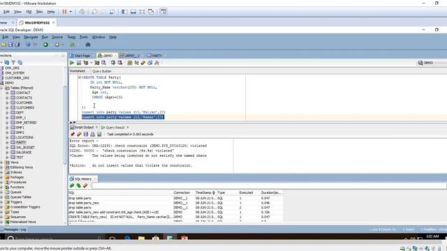Image resolution: width=447 pixels, height=251 pixels.
Task: Click the Clear eraser icon in worksheet toolbar
Action: point(143,63)
